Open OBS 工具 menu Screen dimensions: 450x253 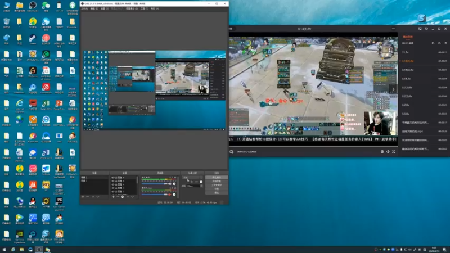click(145, 8)
